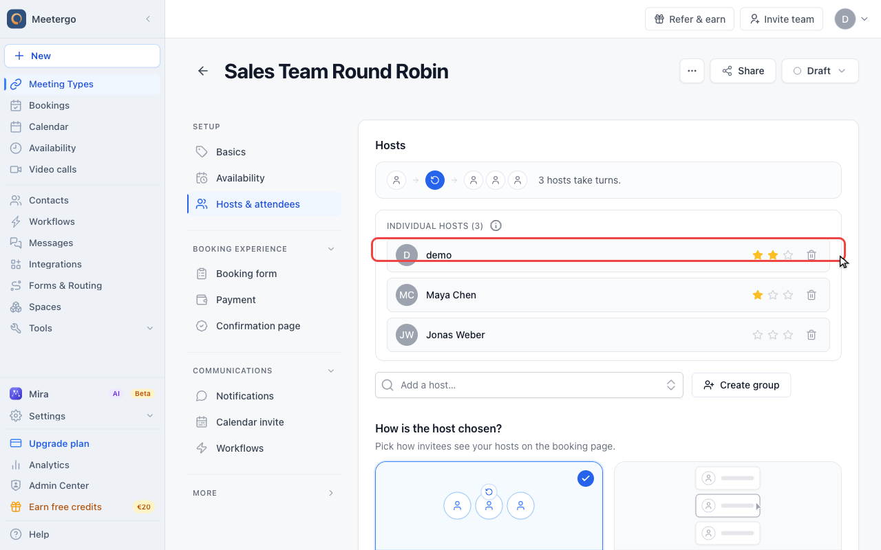This screenshot has height=550, width=881.
Task: Click the Add a host search field
Action: click(529, 385)
